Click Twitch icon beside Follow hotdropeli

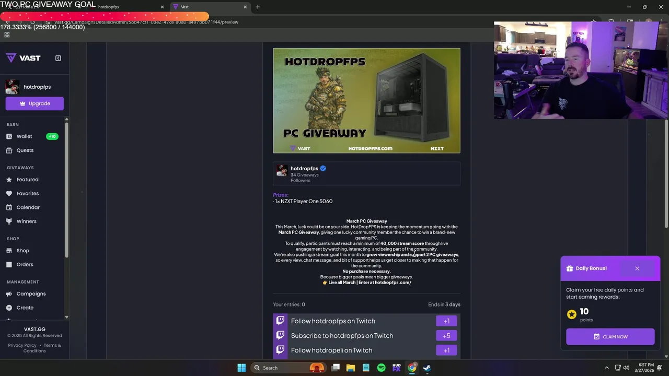point(280,350)
